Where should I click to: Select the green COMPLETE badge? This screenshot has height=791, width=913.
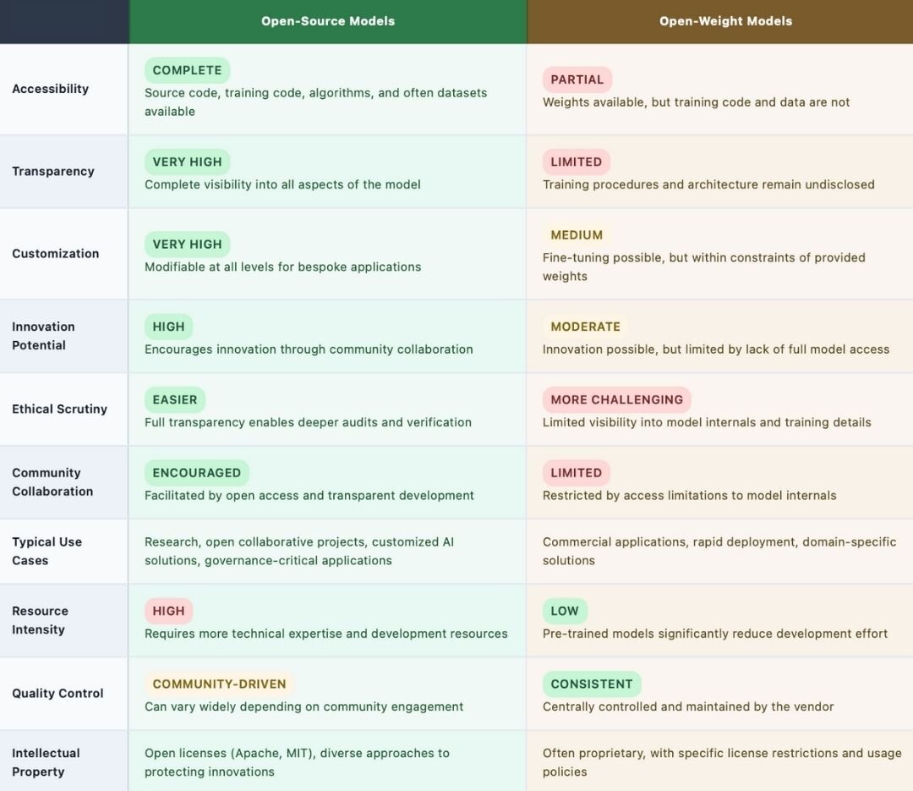click(x=187, y=70)
